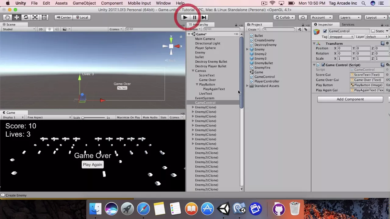Open GitHub Desktop in the dock
This screenshot has height=219, width=390.
click(278, 209)
